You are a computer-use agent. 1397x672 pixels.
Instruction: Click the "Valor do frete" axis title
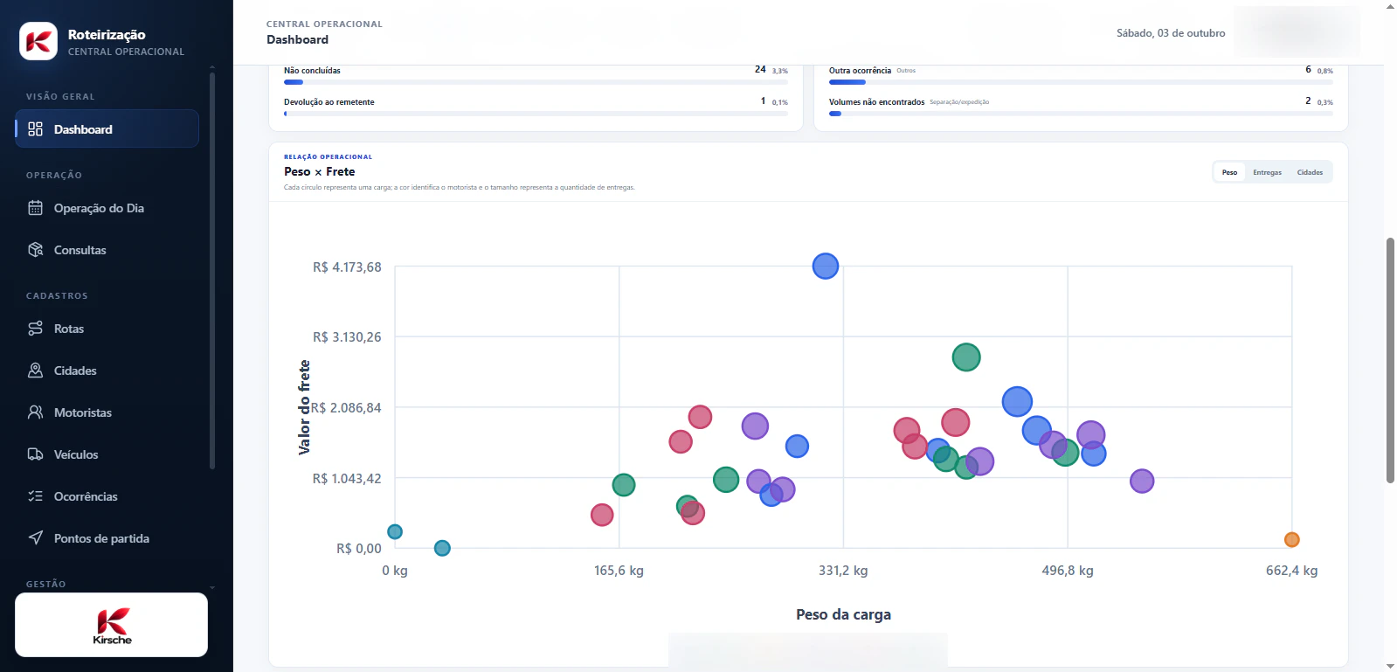[304, 407]
